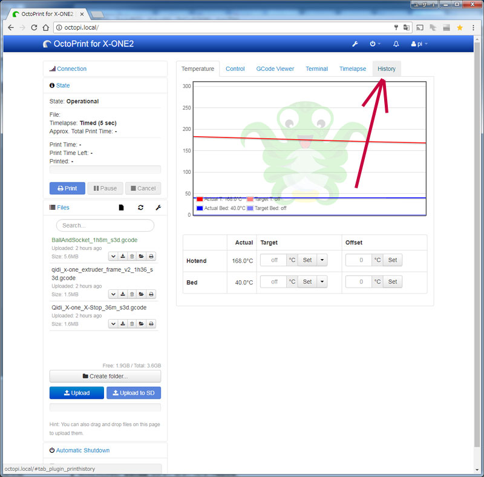Refresh the file list
This screenshot has width=484, height=477.
(x=140, y=208)
